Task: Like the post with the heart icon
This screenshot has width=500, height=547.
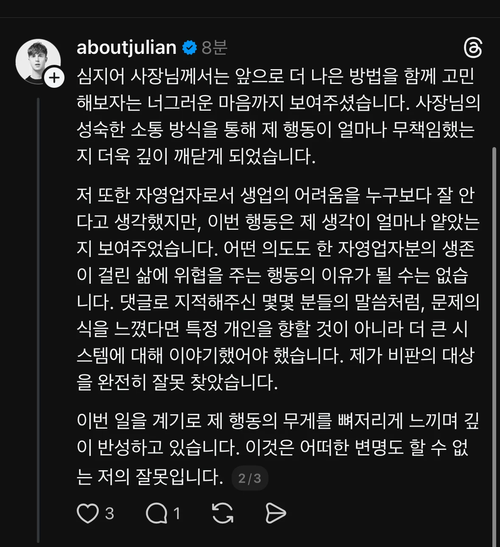Action: coord(88,514)
